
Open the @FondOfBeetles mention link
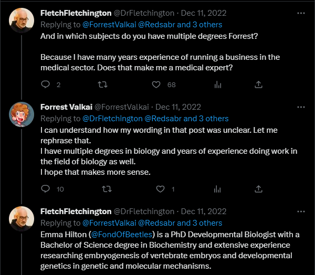(x=122, y=235)
